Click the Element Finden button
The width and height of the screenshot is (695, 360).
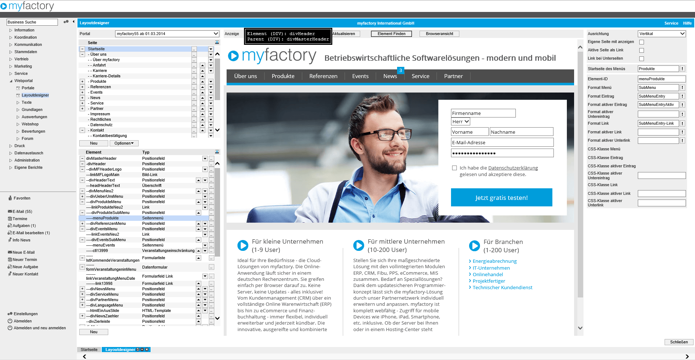pos(391,34)
